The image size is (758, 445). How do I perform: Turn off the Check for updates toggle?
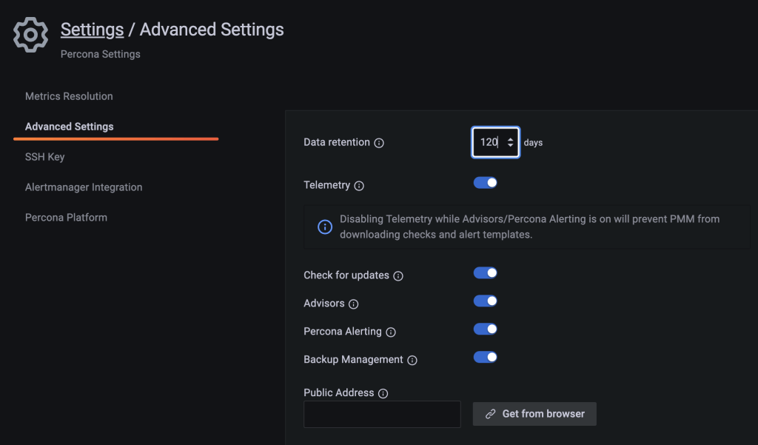(486, 273)
